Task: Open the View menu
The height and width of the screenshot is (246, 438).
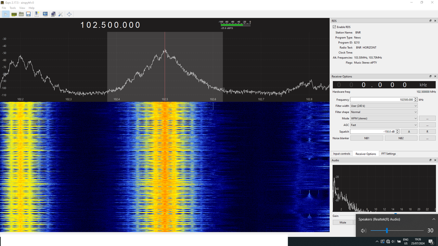Action: coord(22,8)
